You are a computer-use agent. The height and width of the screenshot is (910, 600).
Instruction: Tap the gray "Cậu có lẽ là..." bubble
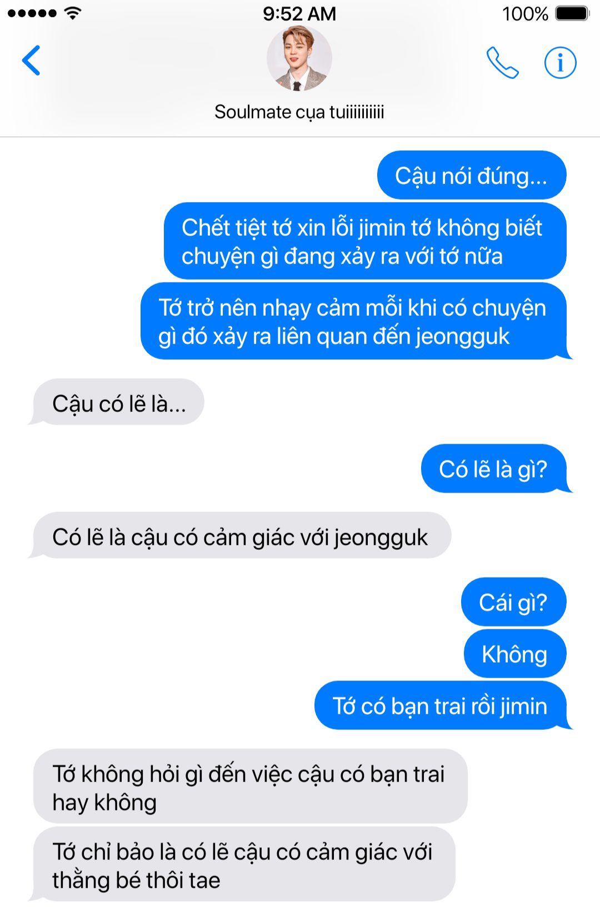[117, 402]
